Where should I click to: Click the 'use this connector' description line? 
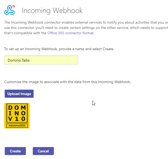click(x=86, y=28)
